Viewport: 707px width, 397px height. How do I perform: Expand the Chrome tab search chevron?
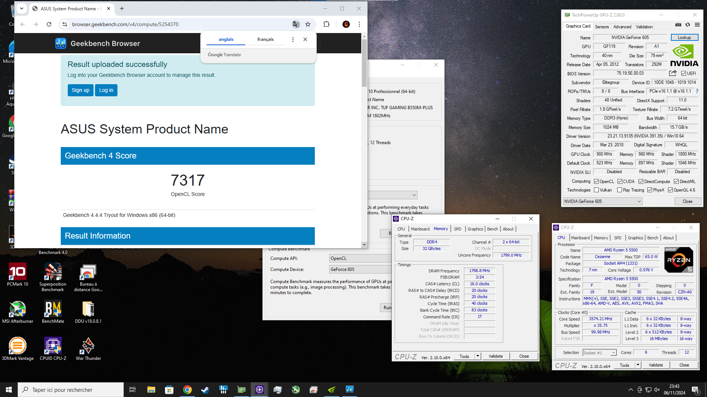[22, 8]
